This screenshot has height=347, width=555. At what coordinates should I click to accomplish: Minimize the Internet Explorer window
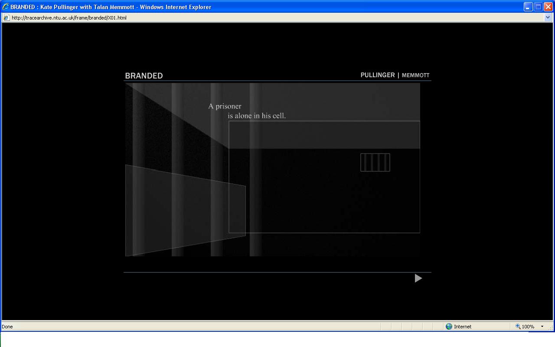point(528,7)
